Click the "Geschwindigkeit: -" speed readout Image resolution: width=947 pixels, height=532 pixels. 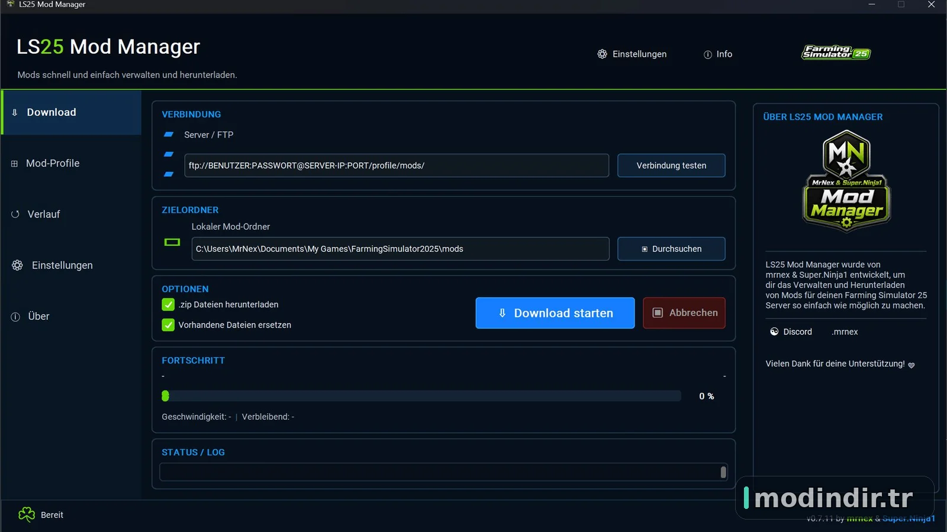coord(197,417)
